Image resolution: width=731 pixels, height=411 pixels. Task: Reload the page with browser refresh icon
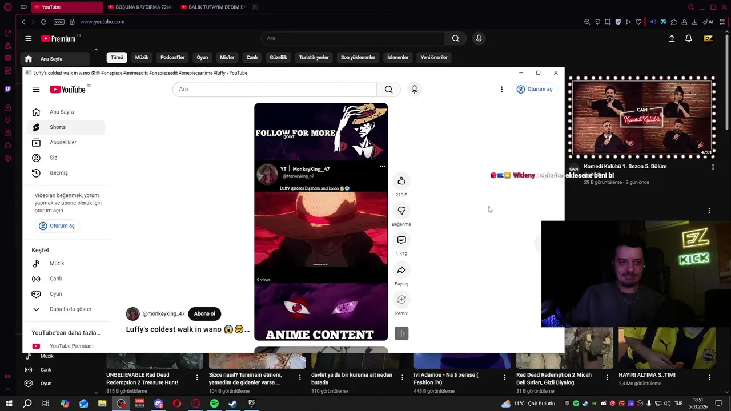(43, 22)
